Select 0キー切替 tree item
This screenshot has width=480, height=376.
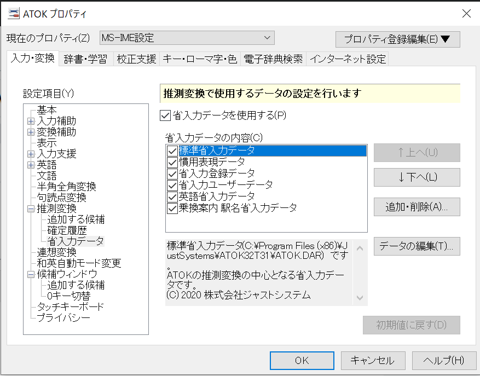(x=69, y=296)
